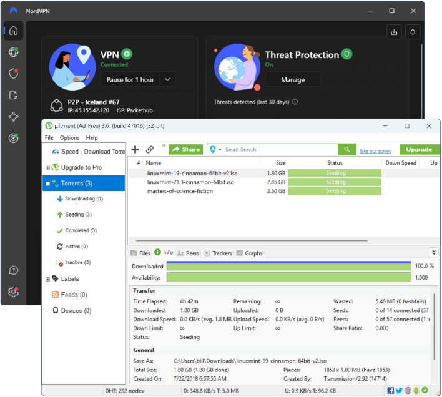
Task: Open the File menu in uTorrent
Action: tap(49, 138)
